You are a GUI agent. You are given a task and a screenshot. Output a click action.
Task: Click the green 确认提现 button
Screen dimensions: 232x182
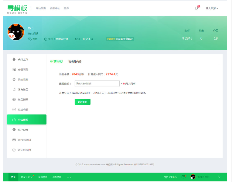[82, 102]
